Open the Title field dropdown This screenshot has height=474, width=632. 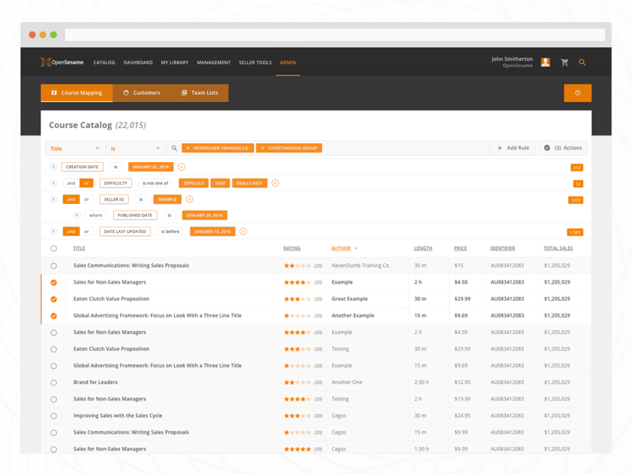click(75, 148)
